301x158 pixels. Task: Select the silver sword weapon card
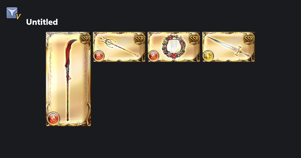point(229,47)
